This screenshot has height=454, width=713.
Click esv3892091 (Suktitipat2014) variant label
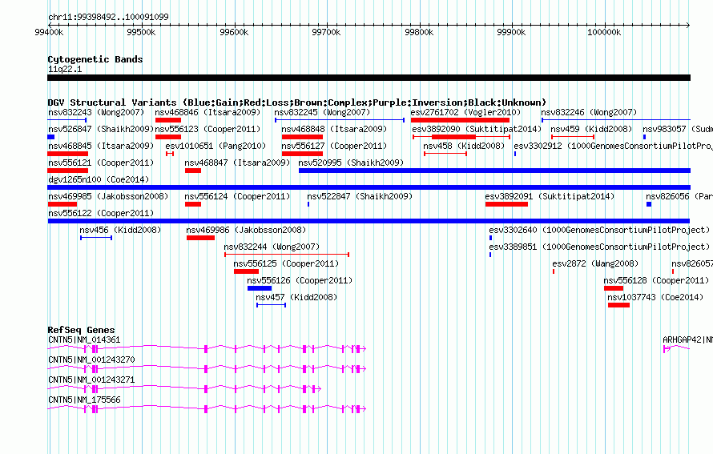[x=550, y=196]
